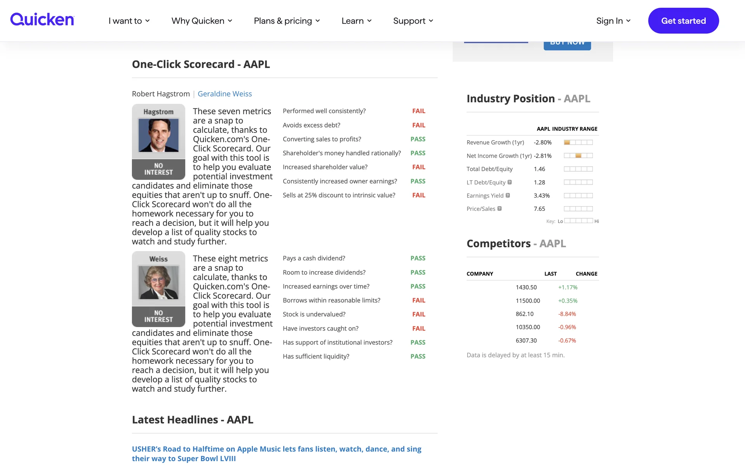The width and height of the screenshot is (745, 465).
Task: Click the Revenue Growth industry range bar
Action: (578, 143)
